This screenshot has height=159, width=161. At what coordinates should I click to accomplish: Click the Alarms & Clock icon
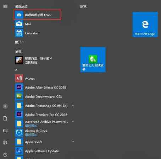pyautogui.click(x=19, y=133)
